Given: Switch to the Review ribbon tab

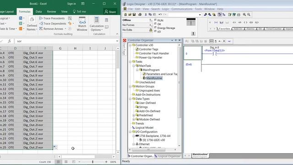Looking at the screenshot, I should [x=51, y=11].
